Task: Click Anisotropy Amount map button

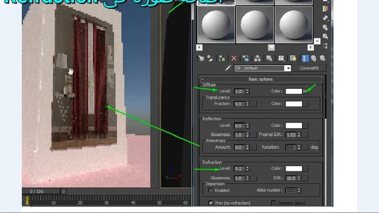Action: pos(253,147)
